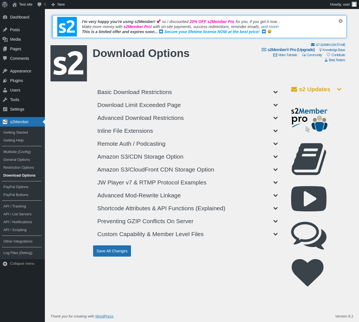This screenshot has height=322, width=359.
Task: Open the WordPress footer link
Action: tap(104, 316)
